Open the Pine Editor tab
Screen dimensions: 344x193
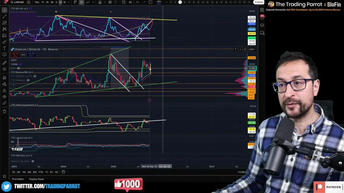point(18,179)
